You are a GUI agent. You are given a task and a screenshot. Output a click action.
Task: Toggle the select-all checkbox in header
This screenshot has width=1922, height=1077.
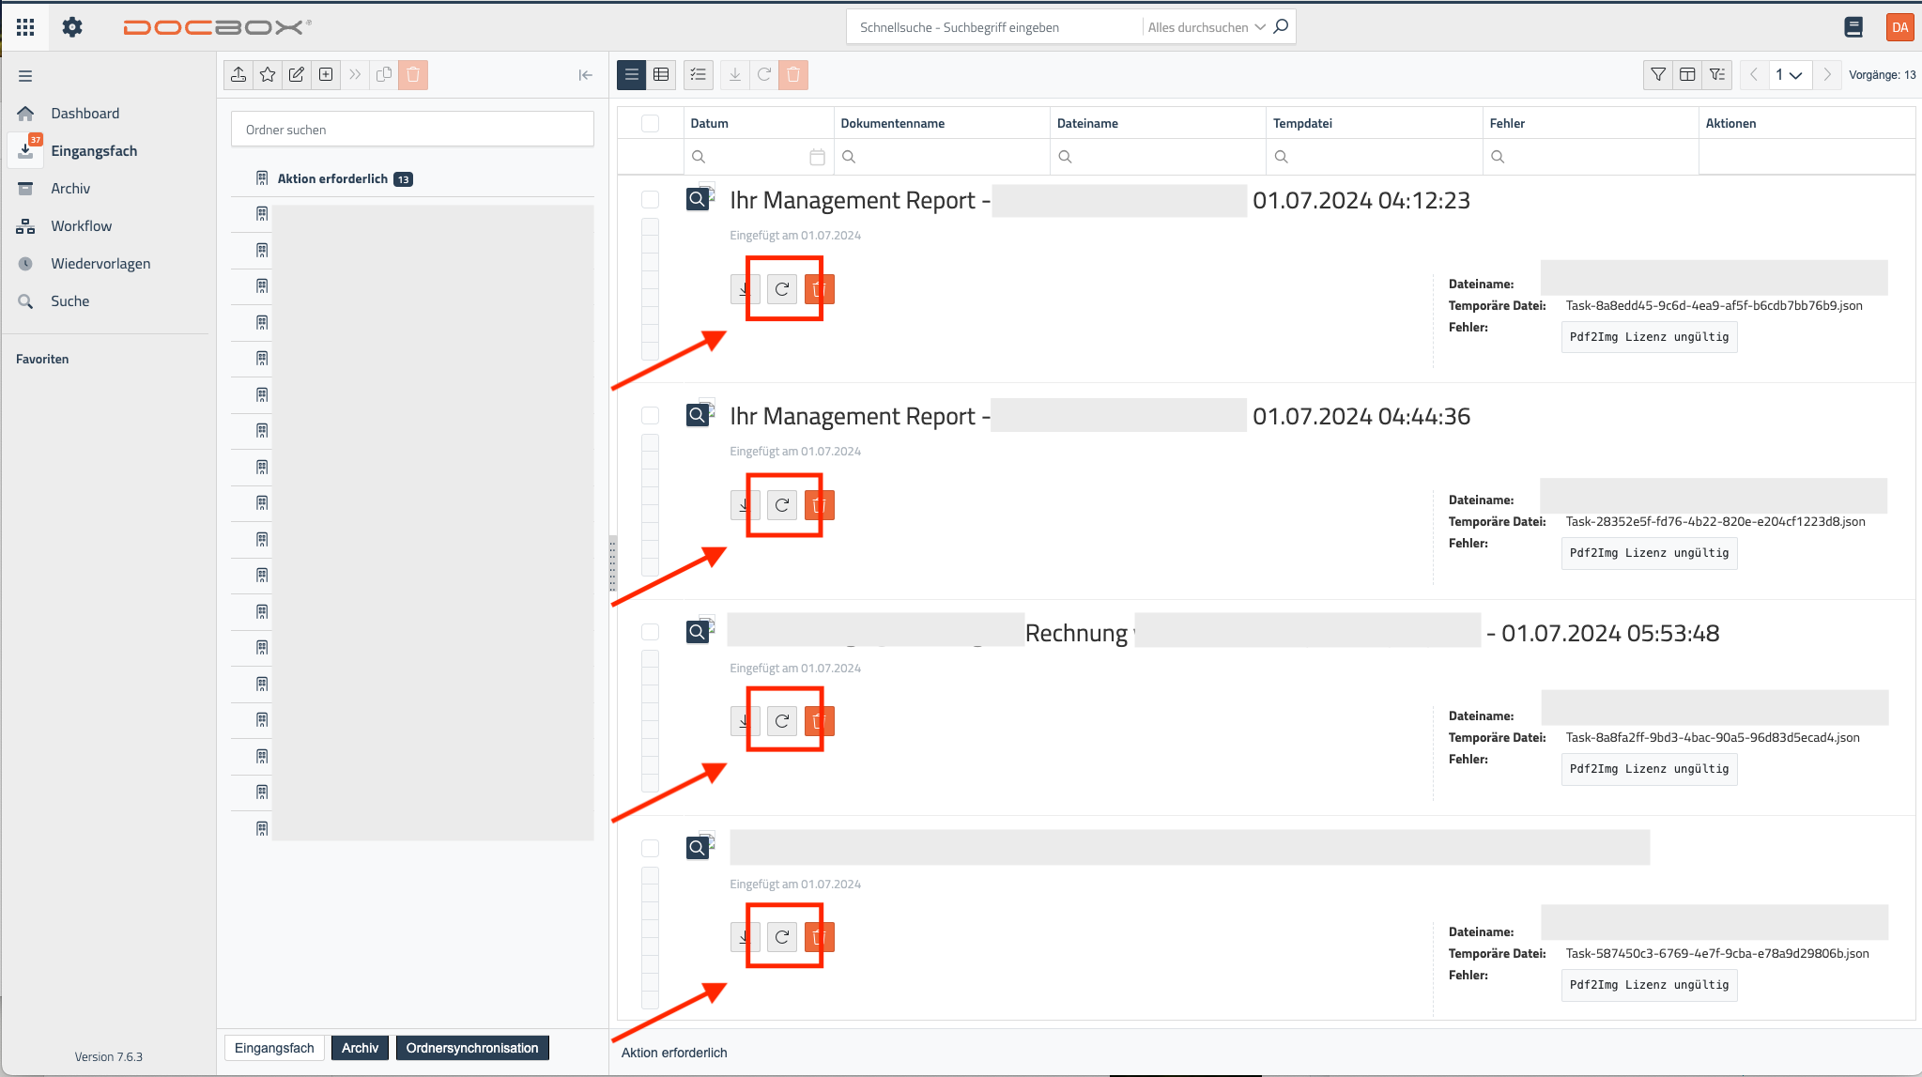(x=650, y=123)
